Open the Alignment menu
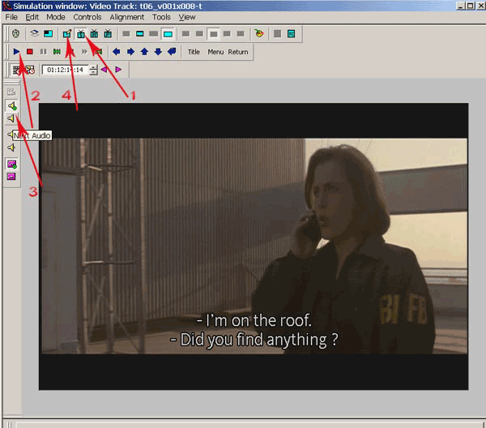This screenshot has height=428, width=486. click(127, 17)
